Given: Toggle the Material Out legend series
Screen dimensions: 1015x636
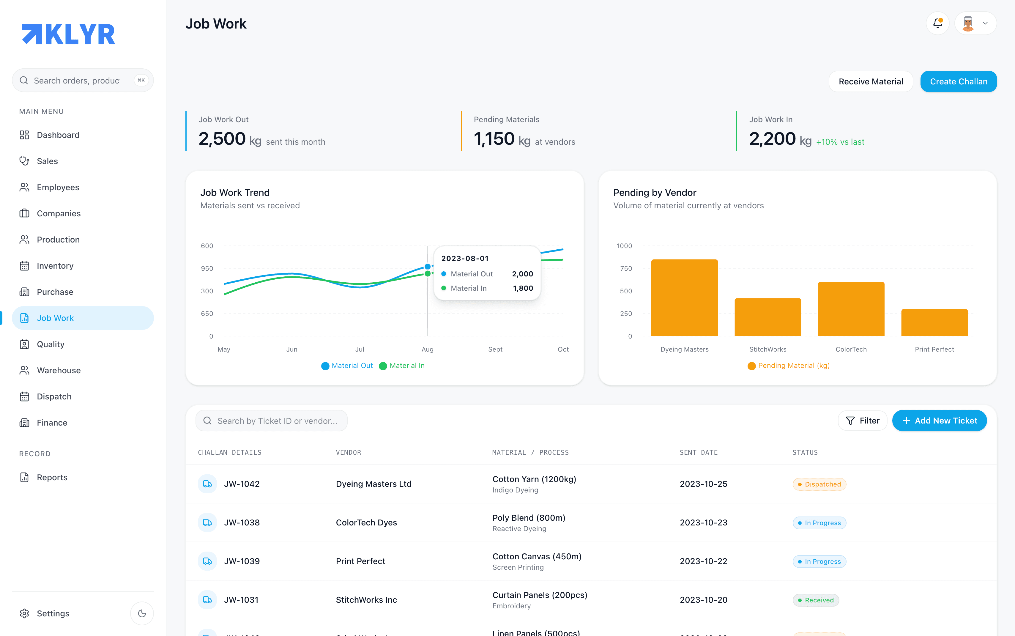Looking at the screenshot, I should [x=347, y=366].
